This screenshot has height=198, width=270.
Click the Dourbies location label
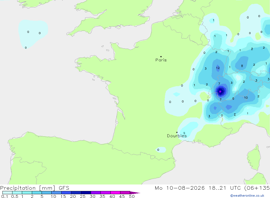click(x=177, y=136)
